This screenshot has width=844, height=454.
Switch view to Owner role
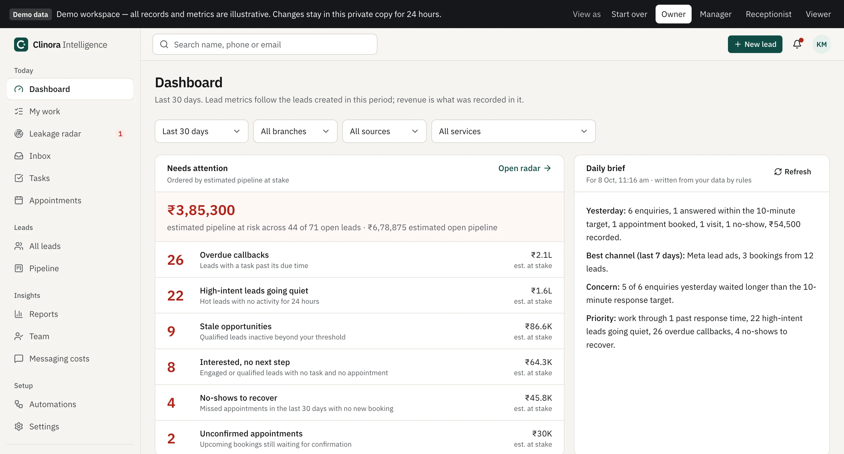tap(673, 14)
